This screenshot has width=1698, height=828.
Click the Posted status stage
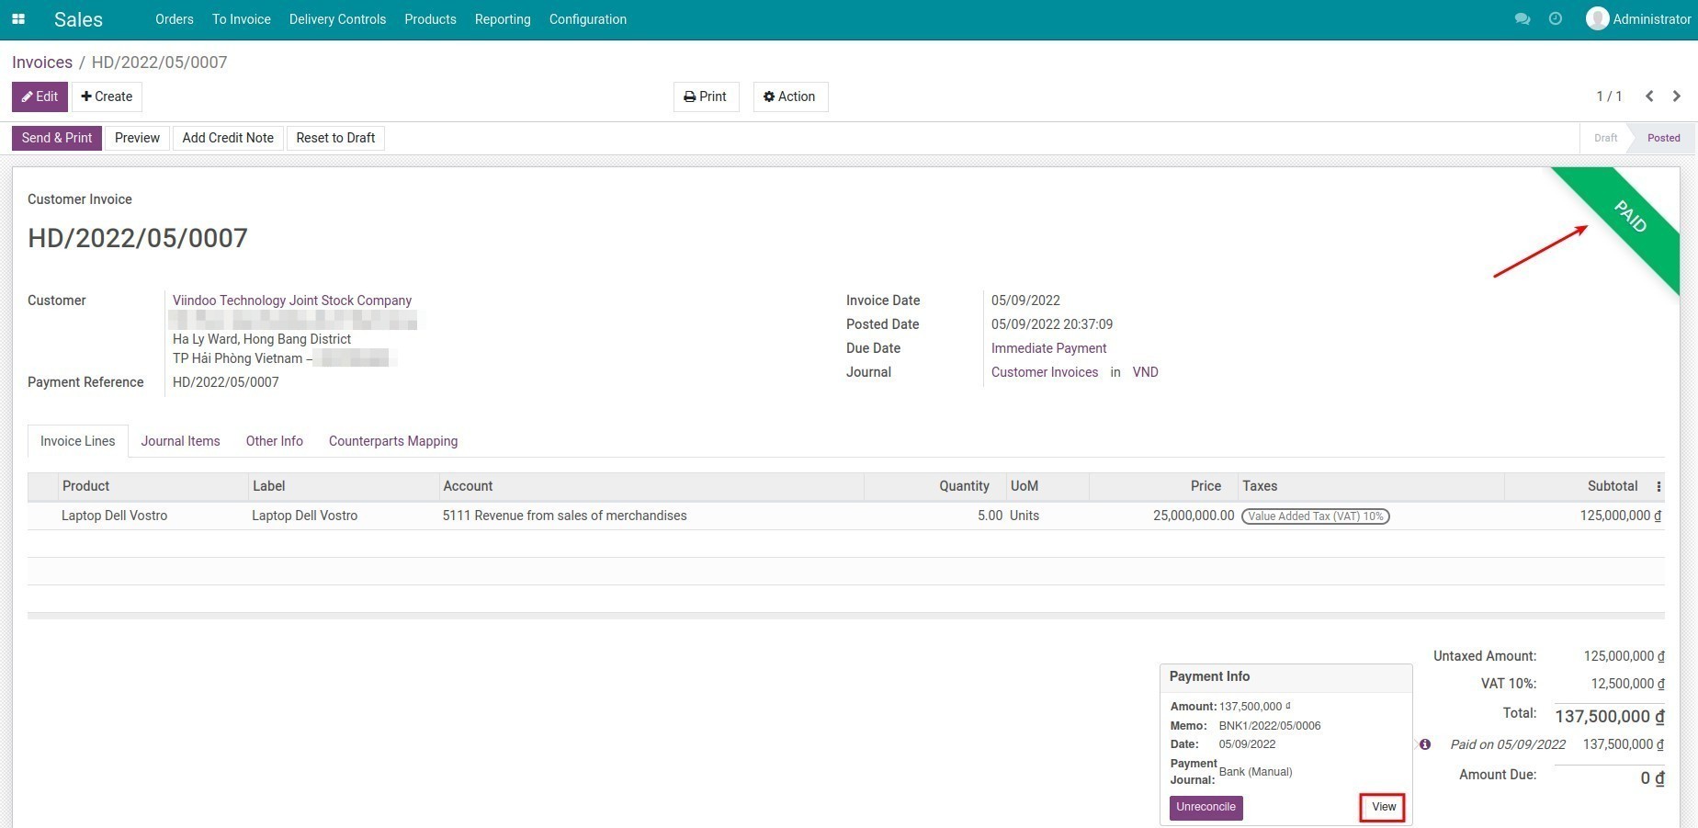1663,138
